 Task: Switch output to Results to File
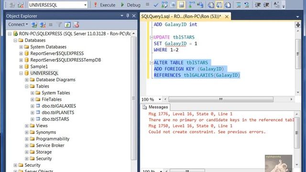[228, 5]
